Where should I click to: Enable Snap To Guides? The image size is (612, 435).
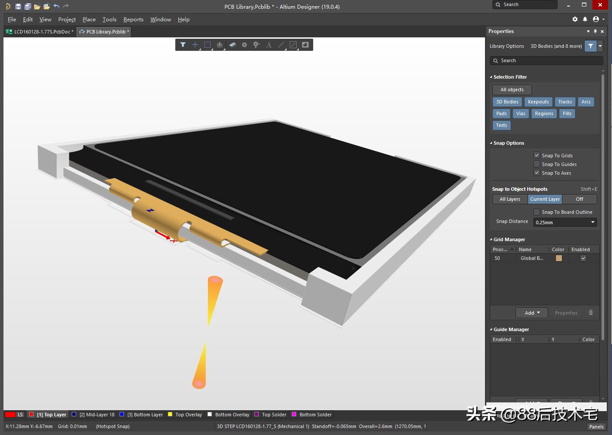click(537, 164)
